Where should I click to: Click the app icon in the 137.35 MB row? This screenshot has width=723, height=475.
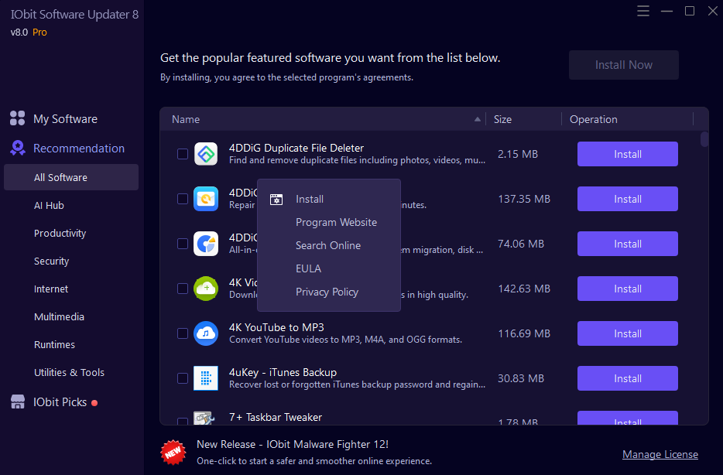coord(206,199)
